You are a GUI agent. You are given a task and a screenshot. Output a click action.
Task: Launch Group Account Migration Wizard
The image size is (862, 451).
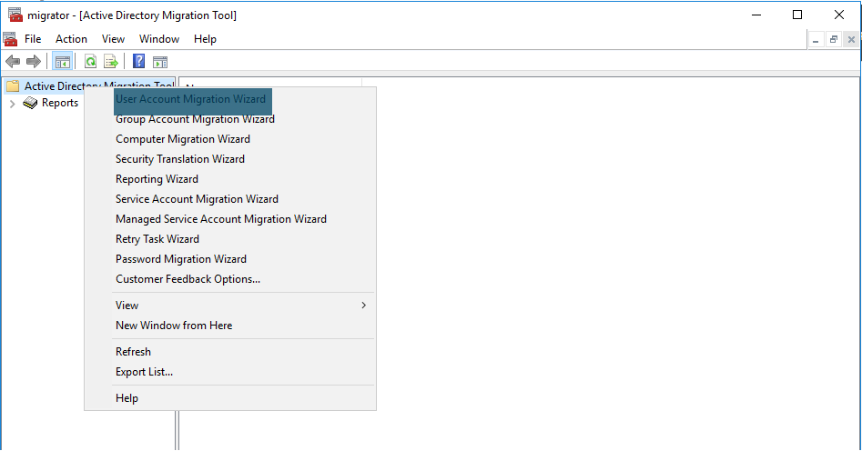point(195,119)
